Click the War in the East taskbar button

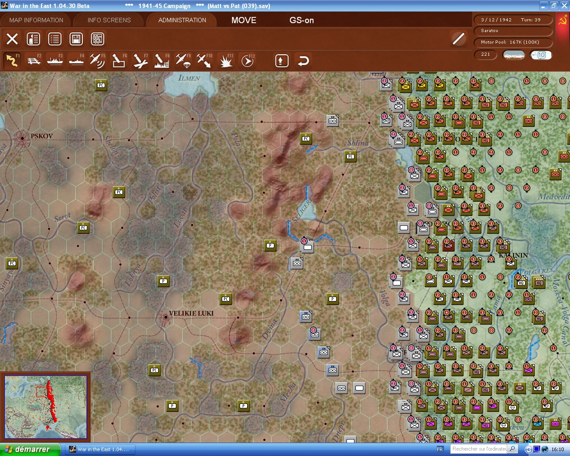(x=101, y=449)
